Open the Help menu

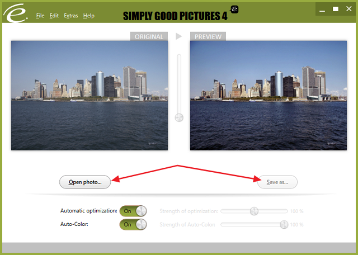[89, 16]
